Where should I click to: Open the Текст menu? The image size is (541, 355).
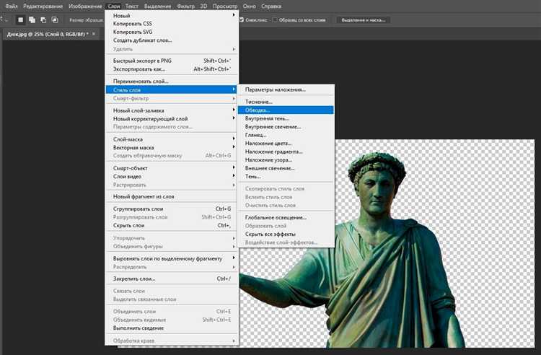[132, 6]
